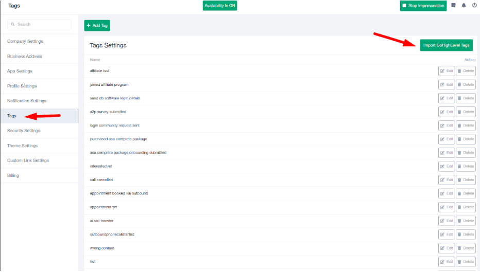Delete the 'hot' tag

point(466,262)
